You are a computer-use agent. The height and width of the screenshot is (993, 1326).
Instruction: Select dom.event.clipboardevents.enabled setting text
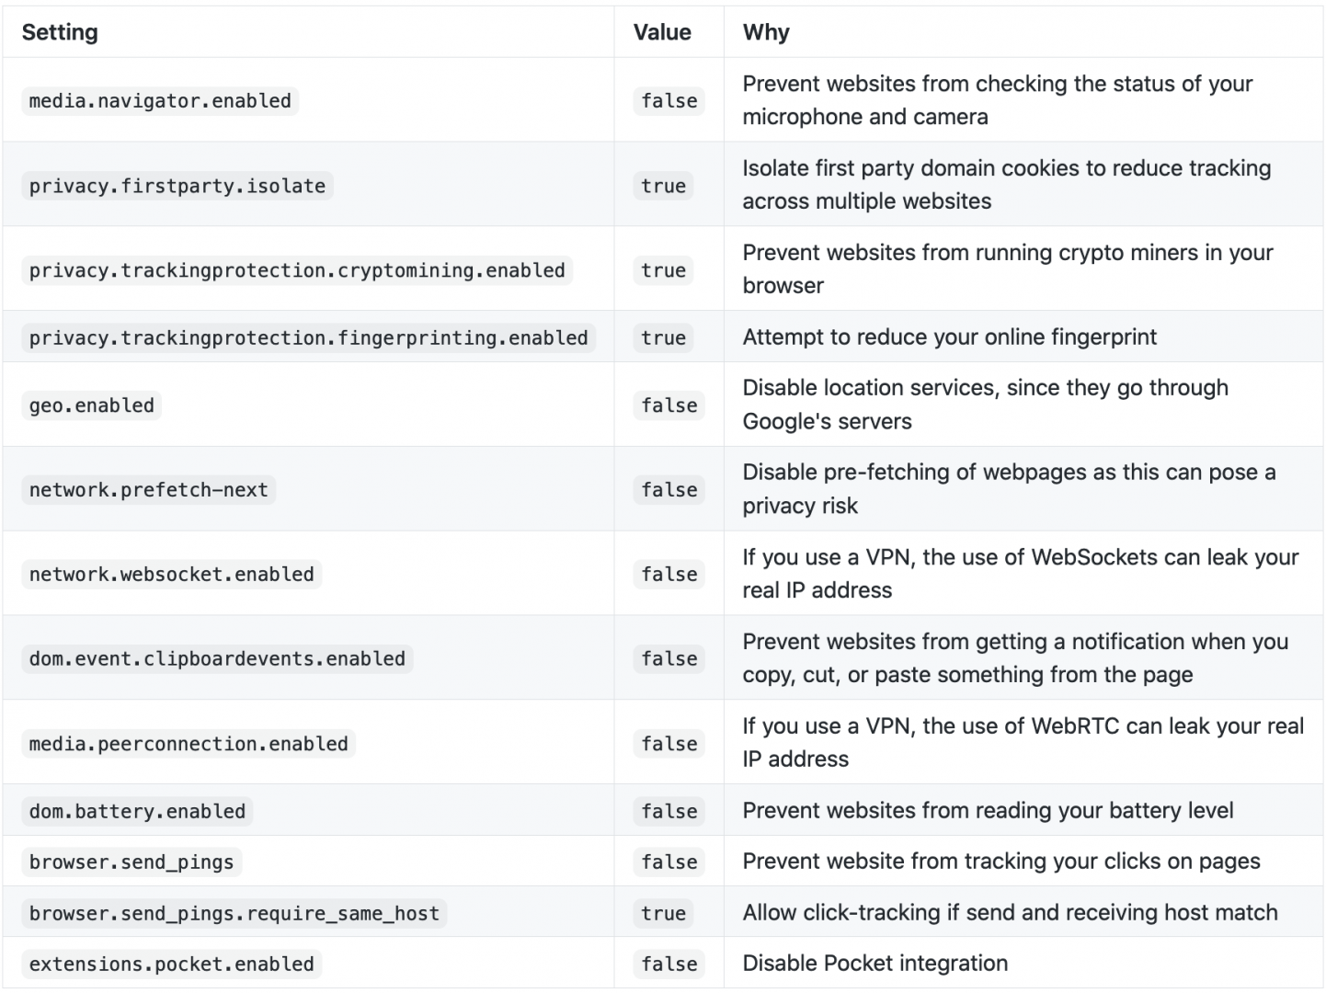217,659
